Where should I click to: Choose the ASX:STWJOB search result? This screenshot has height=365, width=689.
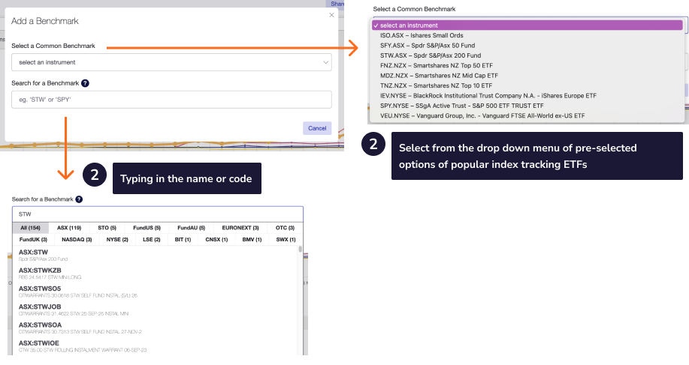[x=156, y=310]
